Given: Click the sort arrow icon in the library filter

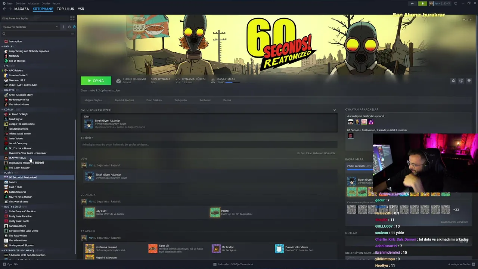Looking at the screenshot, I should [63, 27].
